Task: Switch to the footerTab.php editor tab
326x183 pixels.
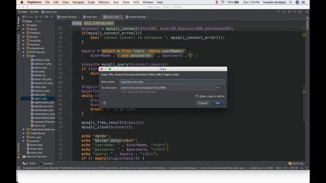Action: point(68,17)
